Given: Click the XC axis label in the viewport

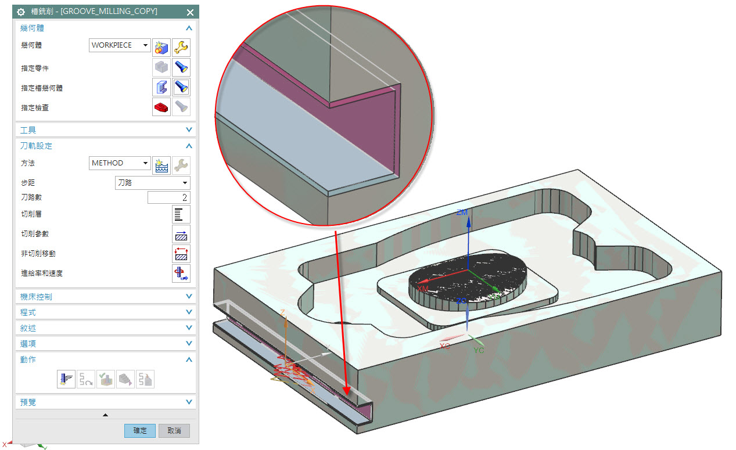Looking at the screenshot, I should (x=445, y=346).
